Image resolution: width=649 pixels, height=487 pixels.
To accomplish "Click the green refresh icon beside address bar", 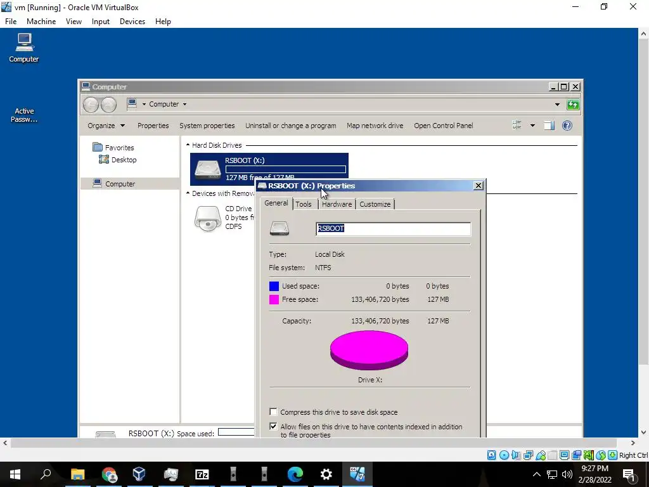I will (573, 105).
